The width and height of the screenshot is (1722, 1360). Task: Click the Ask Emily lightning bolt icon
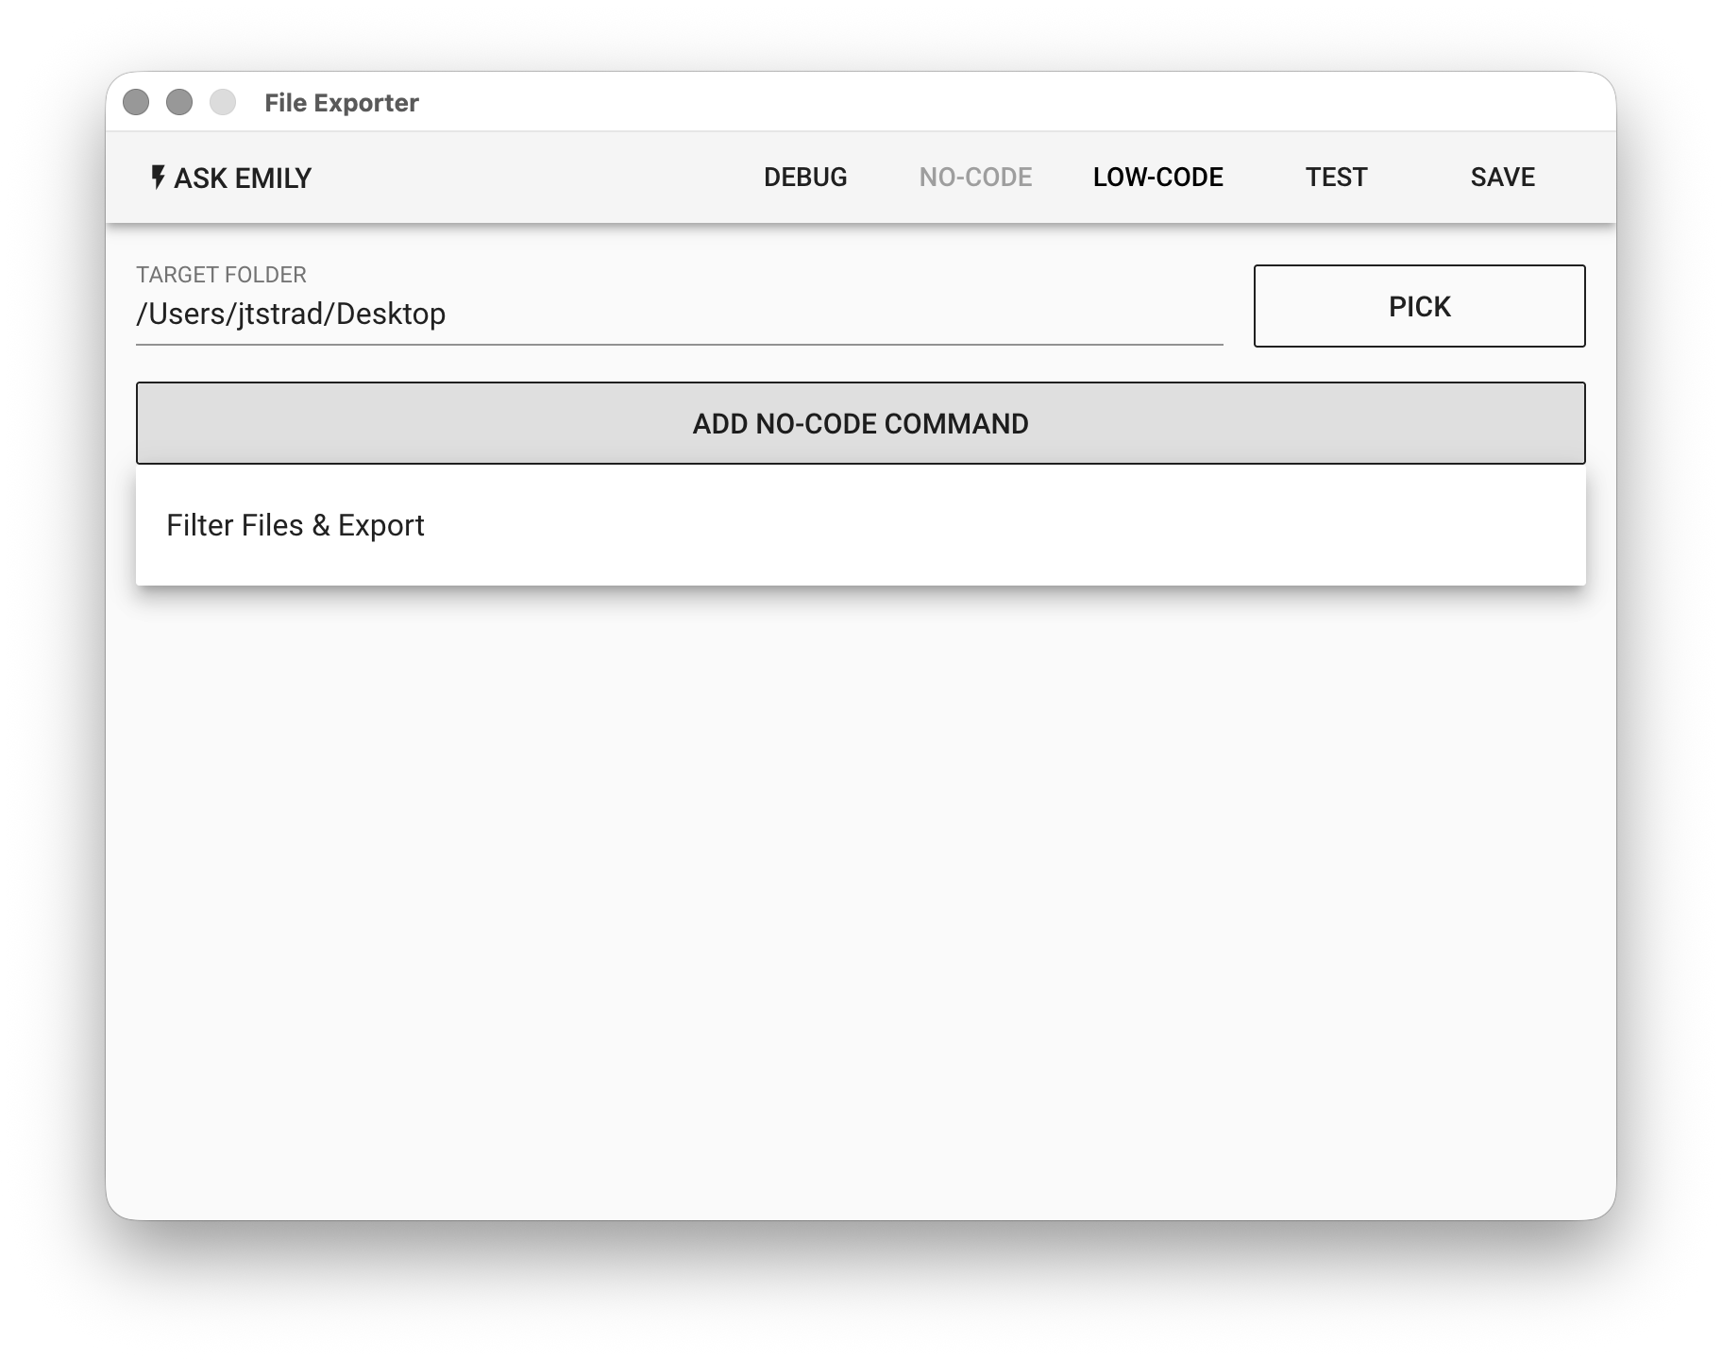click(159, 178)
